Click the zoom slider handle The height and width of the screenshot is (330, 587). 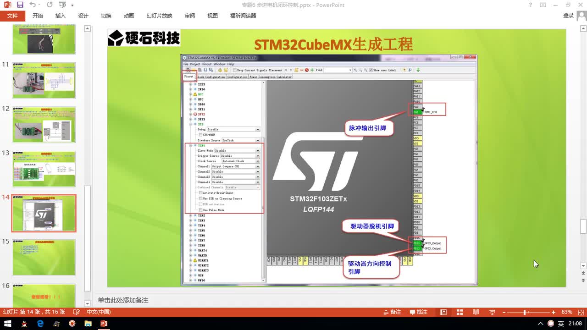click(525, 312)
